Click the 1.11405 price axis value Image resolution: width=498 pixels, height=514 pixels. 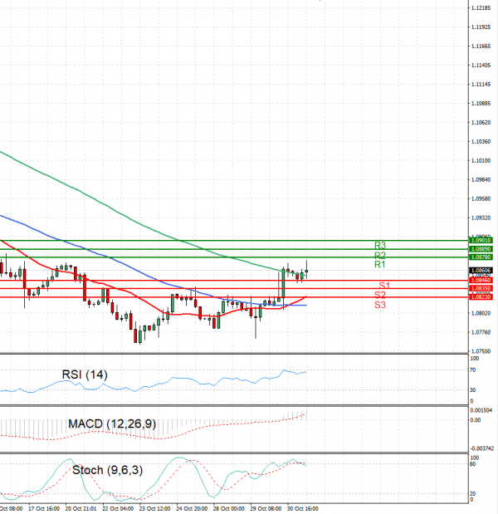(481, 66)
